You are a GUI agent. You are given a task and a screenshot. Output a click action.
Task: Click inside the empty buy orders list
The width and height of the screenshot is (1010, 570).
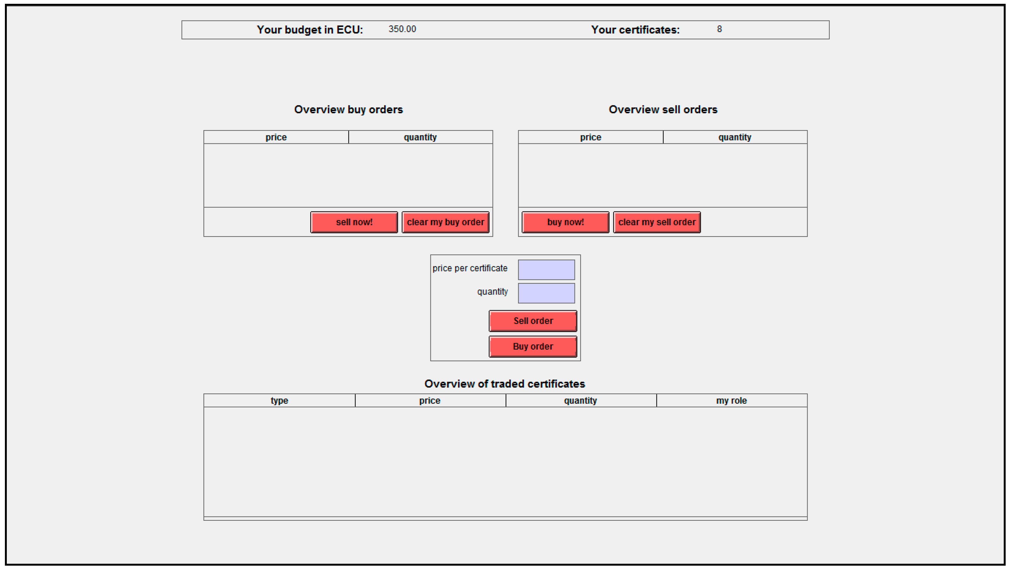pyautogui.click(x=348, y=175)
